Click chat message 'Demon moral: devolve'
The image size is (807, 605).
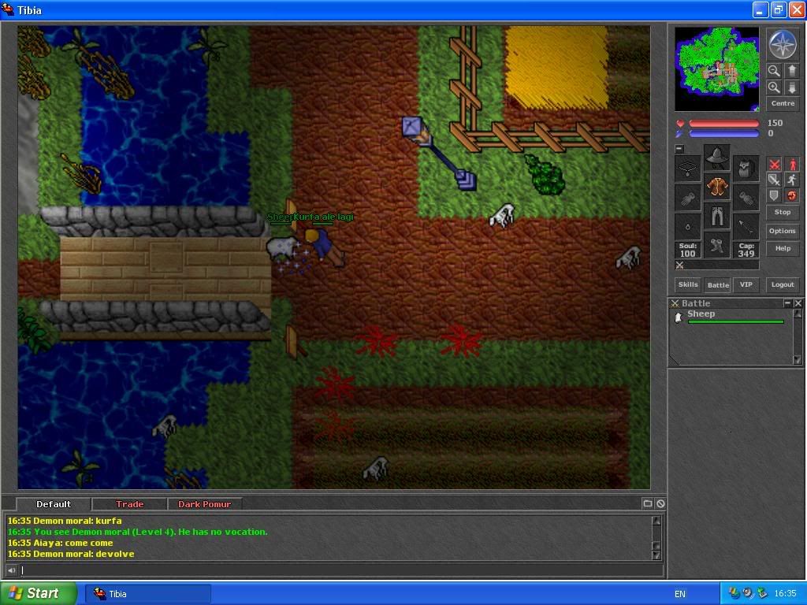[x=71, y=554]
